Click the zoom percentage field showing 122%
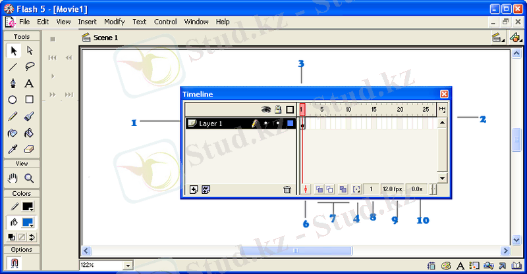The image size is (527, 274). pos(101,265)
